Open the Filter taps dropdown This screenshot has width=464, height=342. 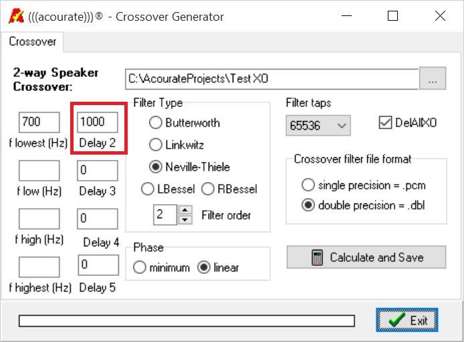pyautogui.click(x=318, y=126)
